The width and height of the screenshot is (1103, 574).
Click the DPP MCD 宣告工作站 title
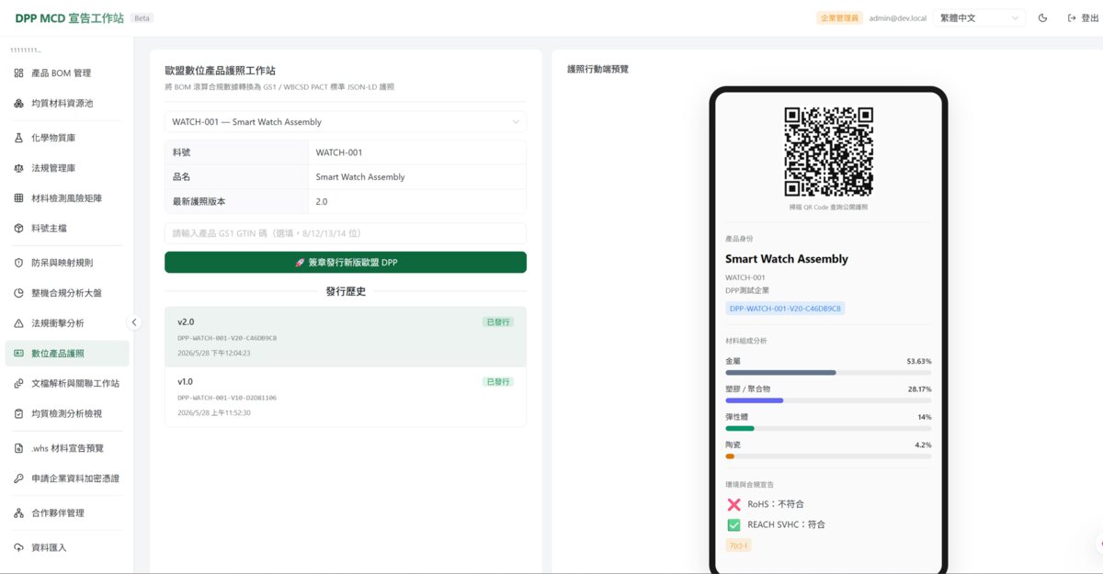pyautogui.click(x=69, y=17)
